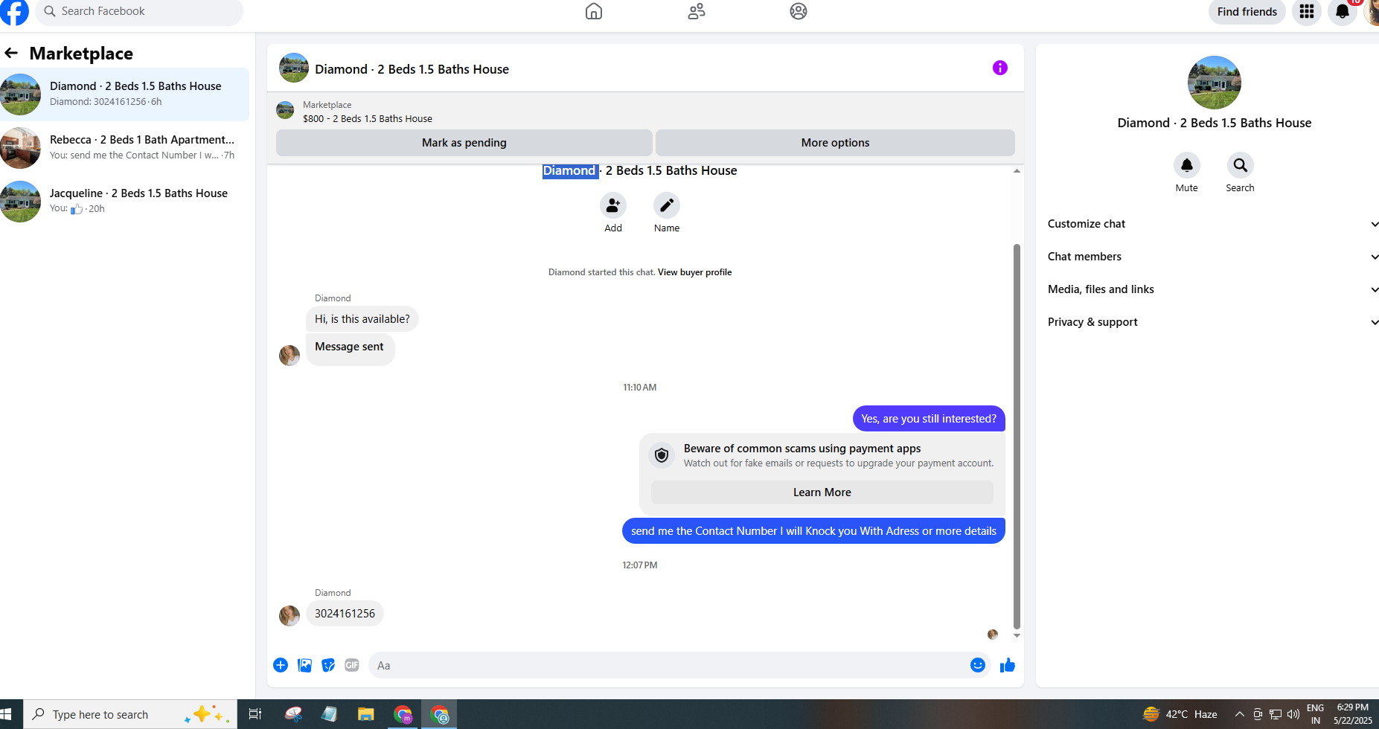The image size is (1379, 729).
Task: Mute the chat with the bell icon
Action: (1187, 165)
